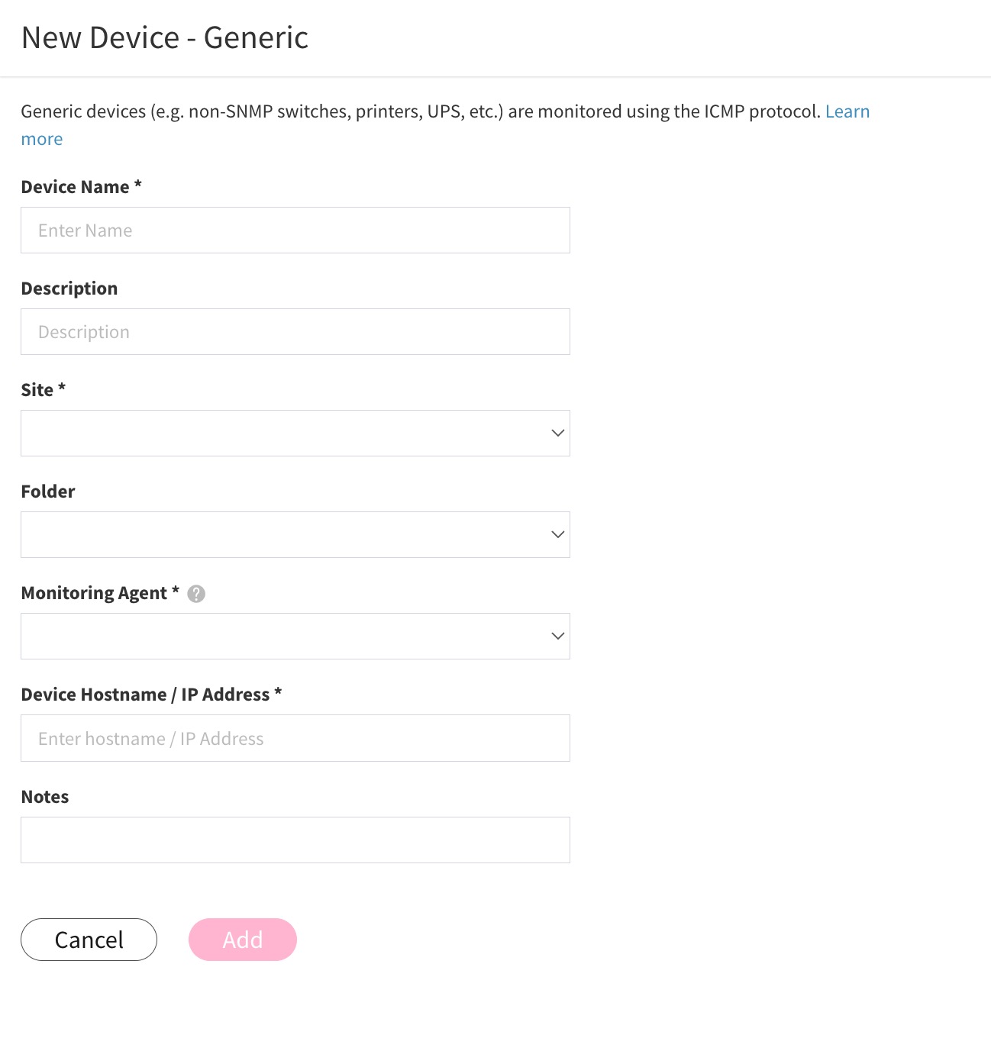Click the New Device - Generic heading
991x1064 pixels.
tap(165, 37)
